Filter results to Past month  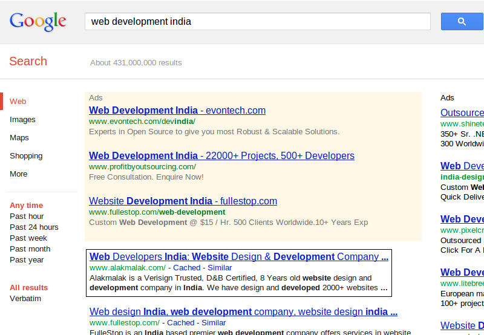pos(30,249)
